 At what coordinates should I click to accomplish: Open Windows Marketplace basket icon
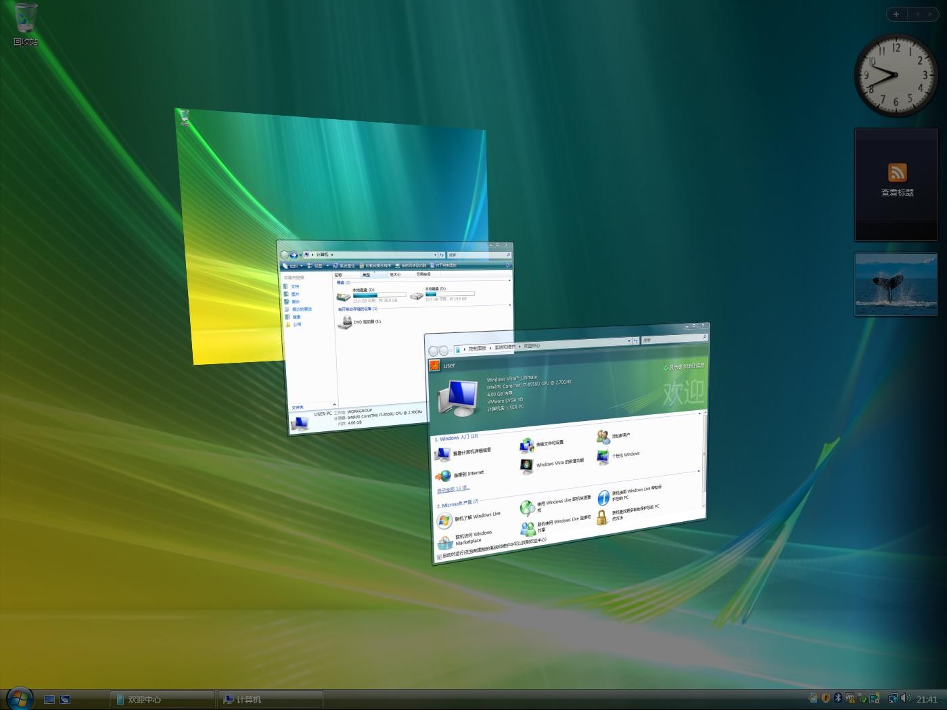445,542
